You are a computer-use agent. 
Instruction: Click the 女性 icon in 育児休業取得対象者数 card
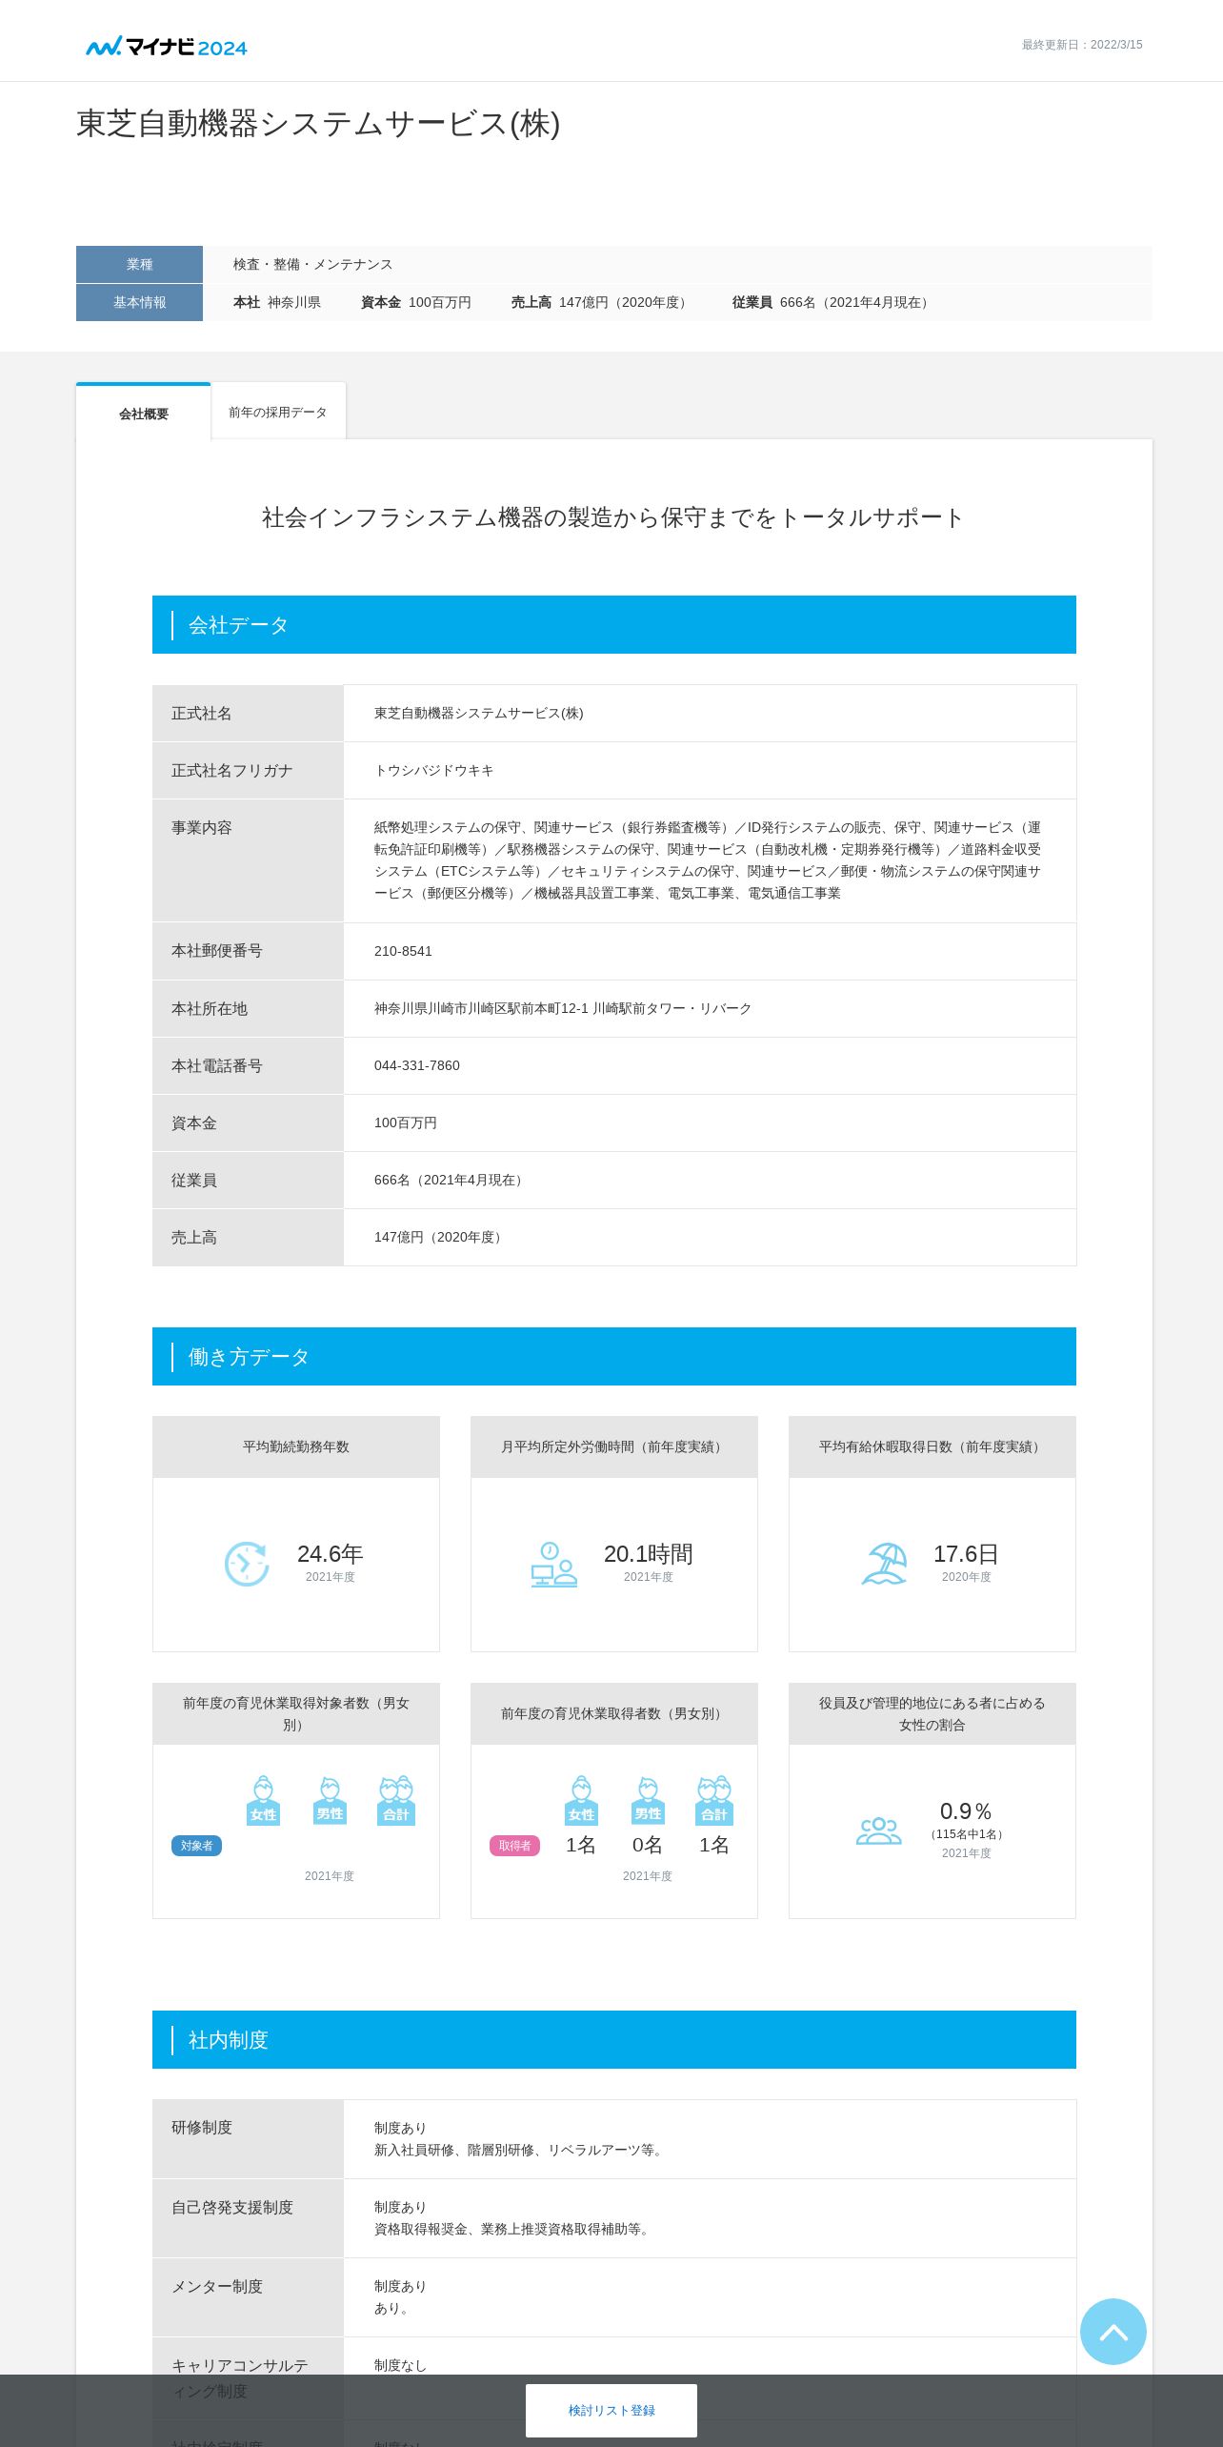tap(263, 1800)
